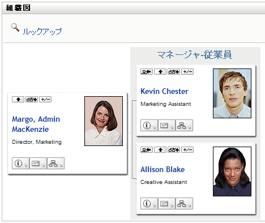Open the lookup magnifier icon
The image size is (265, 223).
pos(15,28)
